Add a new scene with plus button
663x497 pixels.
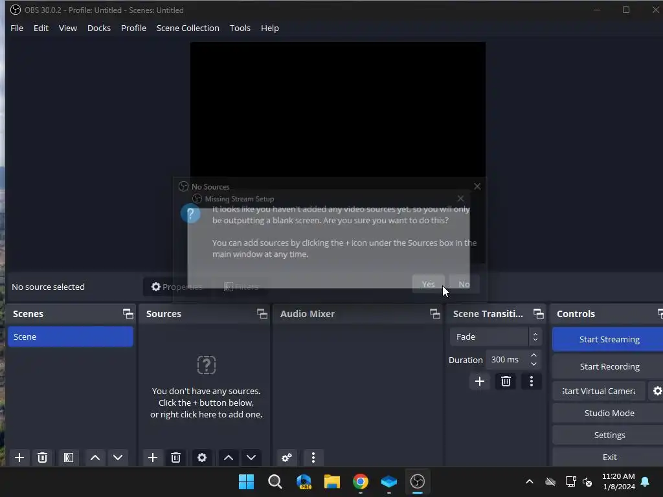[x=19, y=458]
